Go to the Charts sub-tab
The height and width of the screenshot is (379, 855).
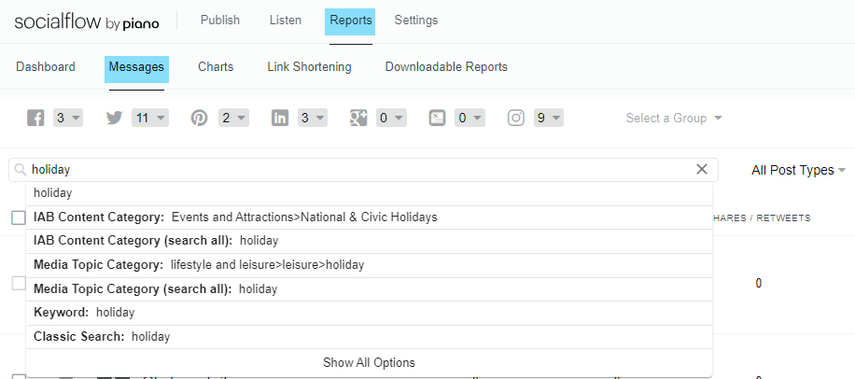216,67
